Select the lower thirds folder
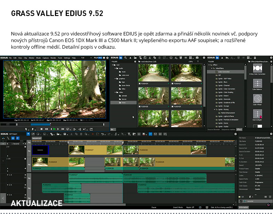The image size is (273, 214). coord(124,85)
